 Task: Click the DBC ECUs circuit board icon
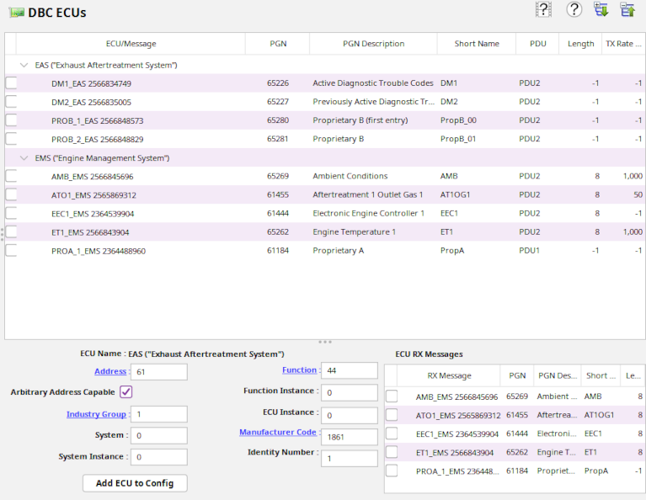[16, 13]
